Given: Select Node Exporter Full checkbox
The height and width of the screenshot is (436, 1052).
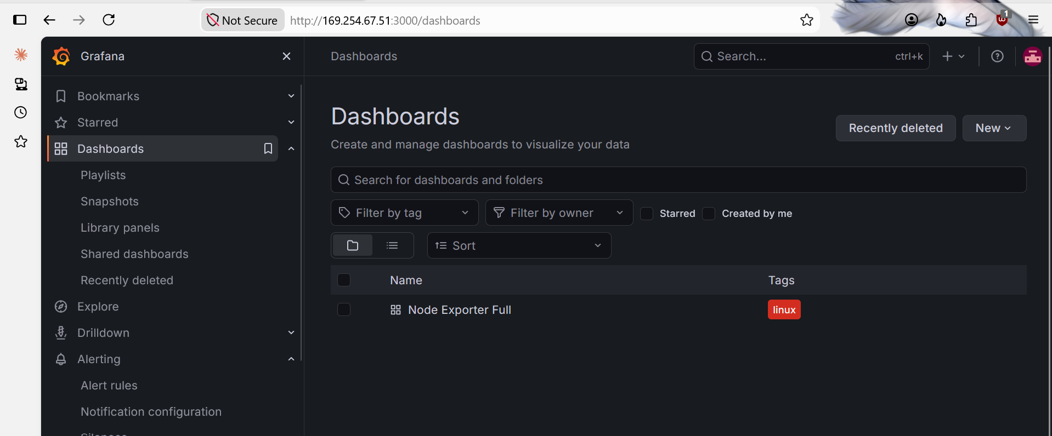Looking at the screenshot, I should (344, 309).
